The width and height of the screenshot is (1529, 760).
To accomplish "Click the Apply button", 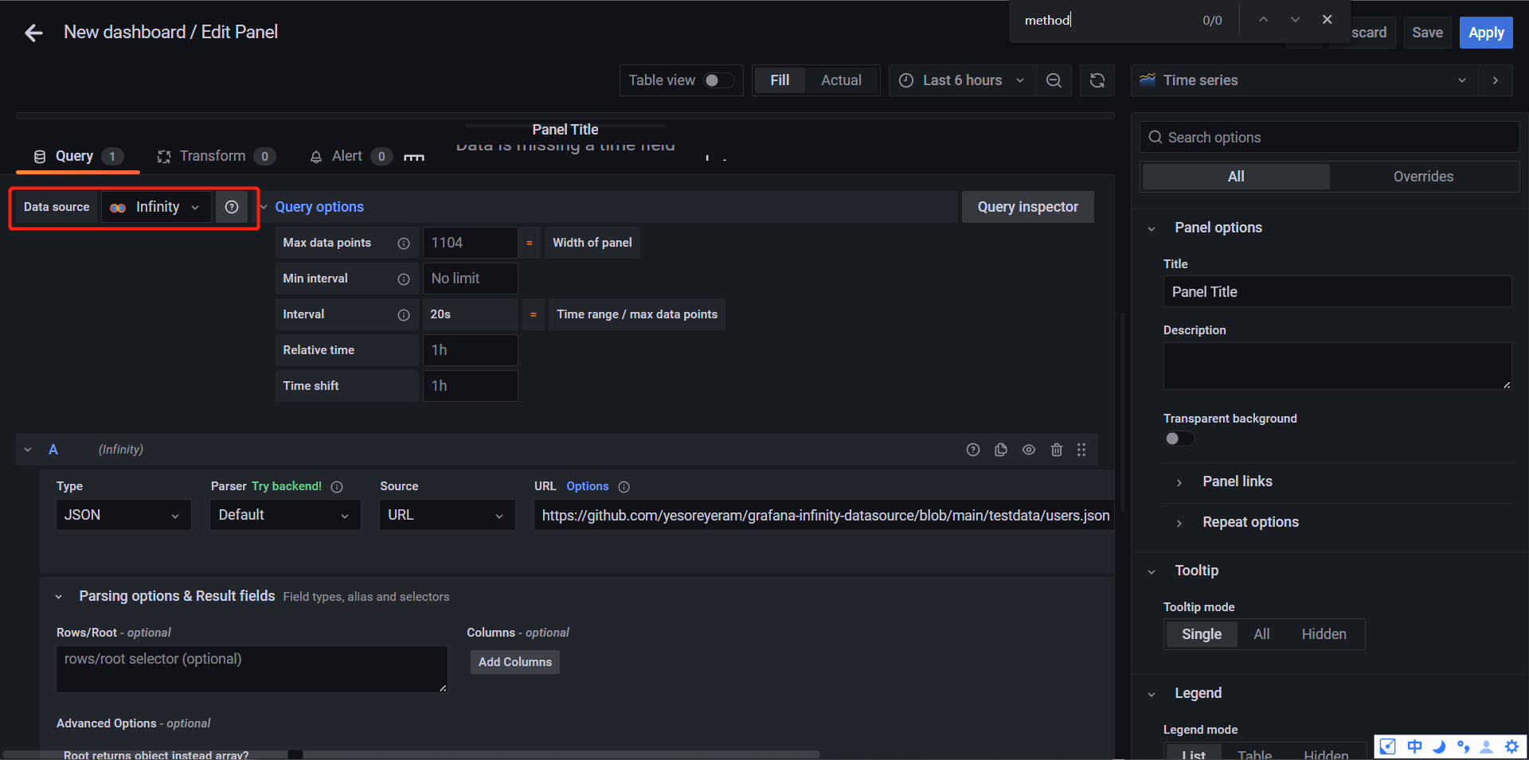I will [x=1485, y=33].
